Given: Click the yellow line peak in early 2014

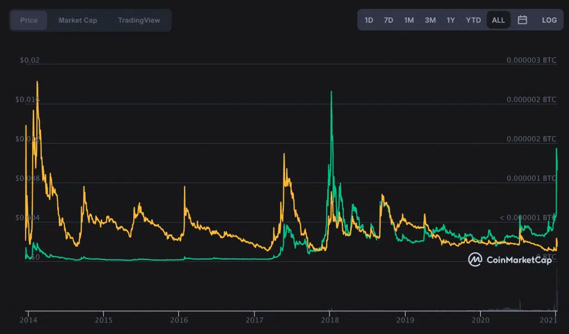Looking at the screenshot, I should (x=37, y=82).
